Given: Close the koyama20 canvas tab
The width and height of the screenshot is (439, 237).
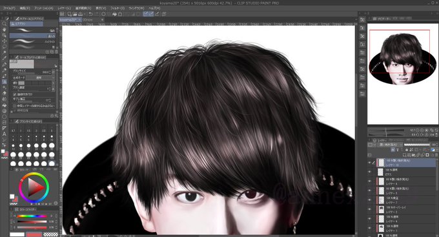Looking at the screenshot, I should coord(80,20).
